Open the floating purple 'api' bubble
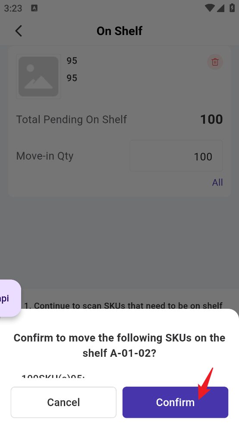The image size is (239, 426). 10,298
